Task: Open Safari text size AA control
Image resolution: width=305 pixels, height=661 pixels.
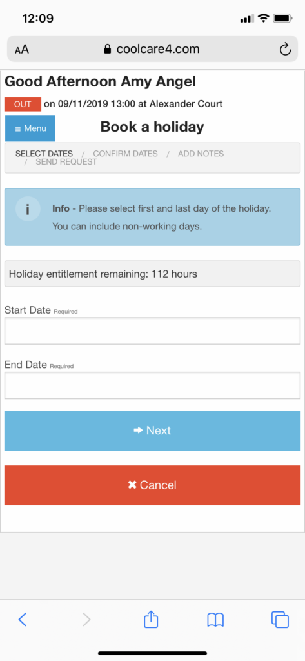Action: pyautogui.click(x=22, y=49)
